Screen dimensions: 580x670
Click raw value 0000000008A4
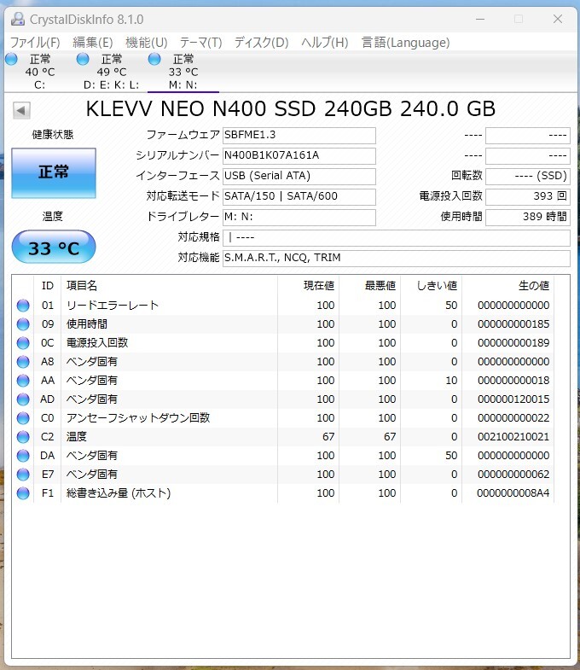pos(513,493)
